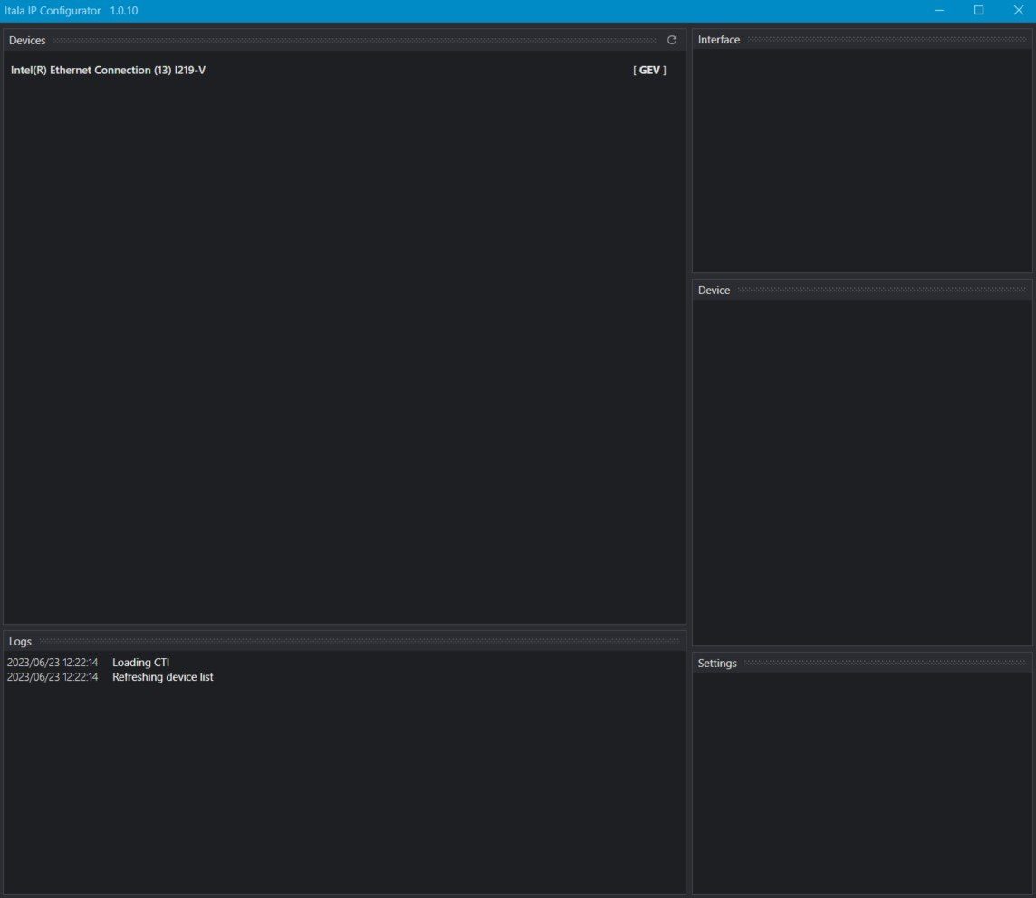The width and height of the screenshot is (1036, 898).
Task: Click the 'Loading CTI' log entry
Action: point(140,663)
